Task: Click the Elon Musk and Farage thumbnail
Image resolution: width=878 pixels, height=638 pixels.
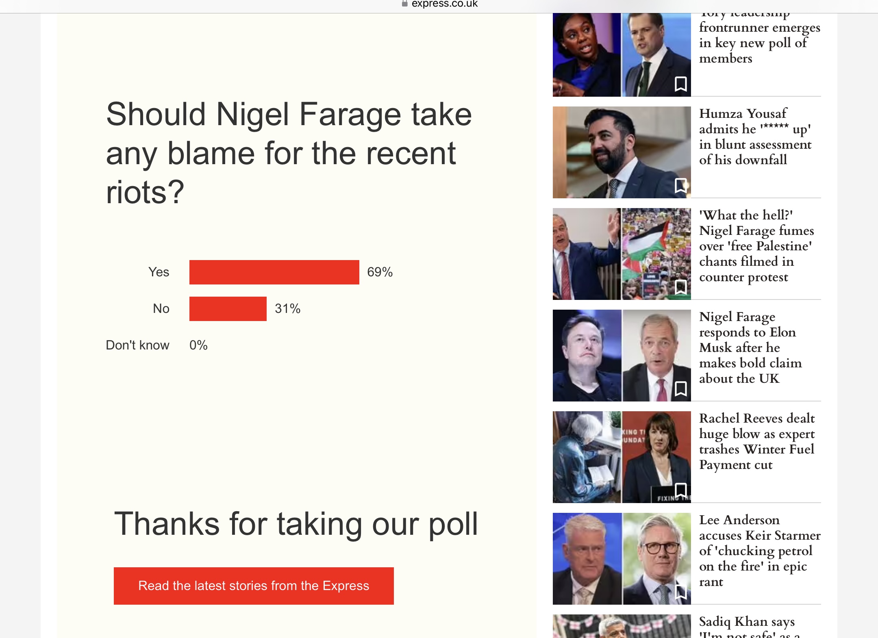Action: [622, 356]
